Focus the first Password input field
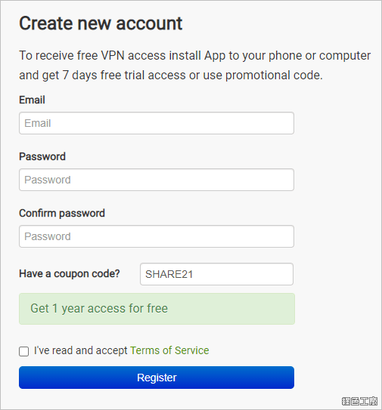 pos(157,180)
